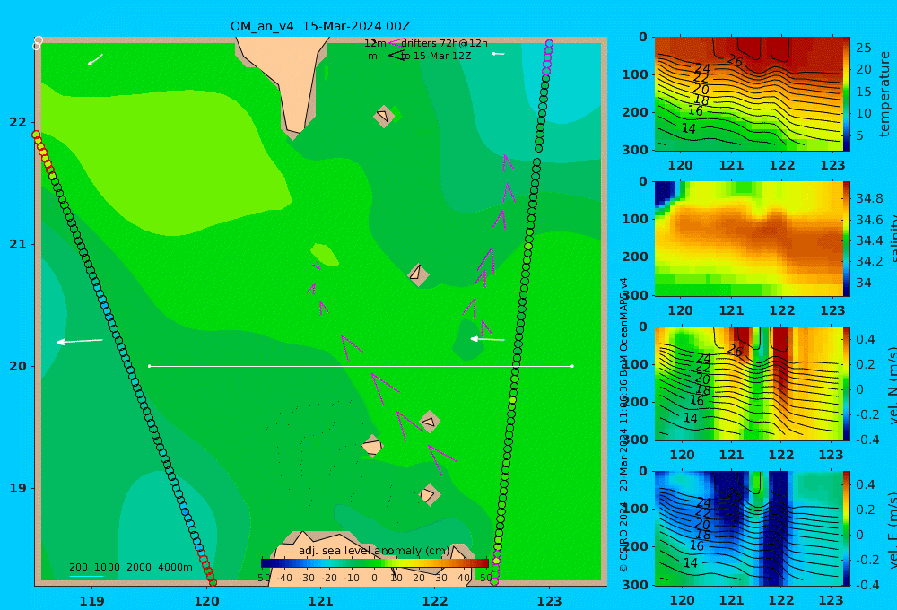
Task: Click the "vel. E (m/s)" color bar
Action: pyautogui.click(x=847, y=528)
